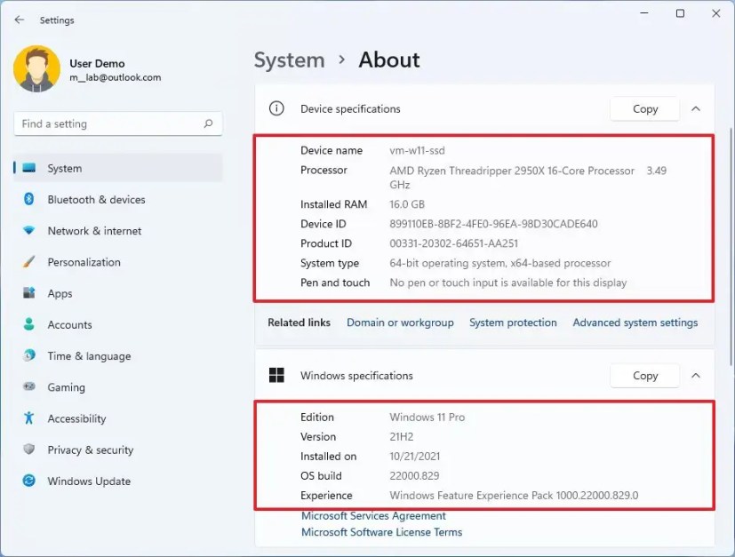The image size is (735, 557).
Task: Open Time & language settings
Action: (x=118, y=355)
